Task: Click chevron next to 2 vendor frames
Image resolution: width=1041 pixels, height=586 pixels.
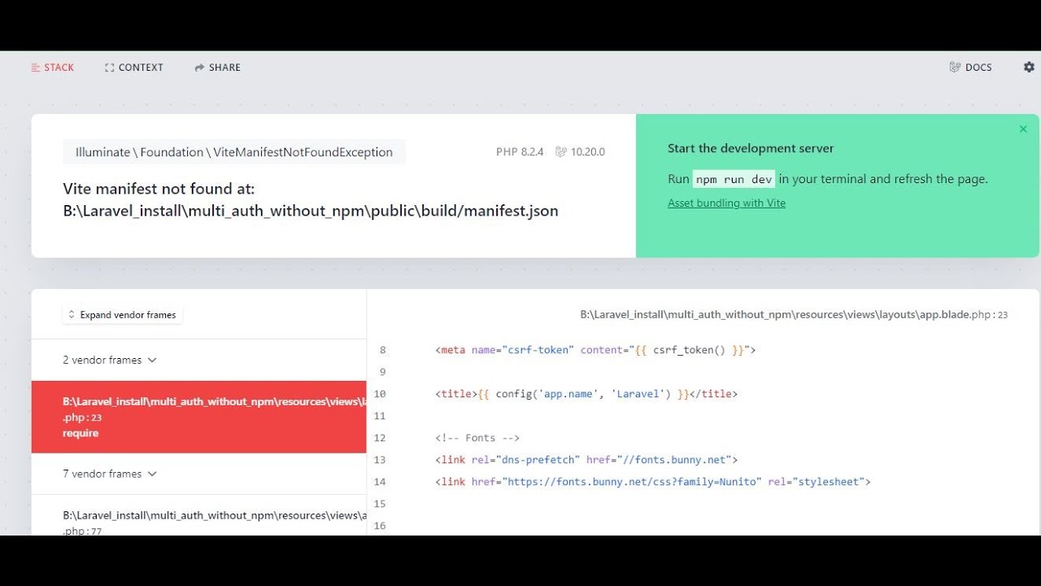Action: pos(152,360)
